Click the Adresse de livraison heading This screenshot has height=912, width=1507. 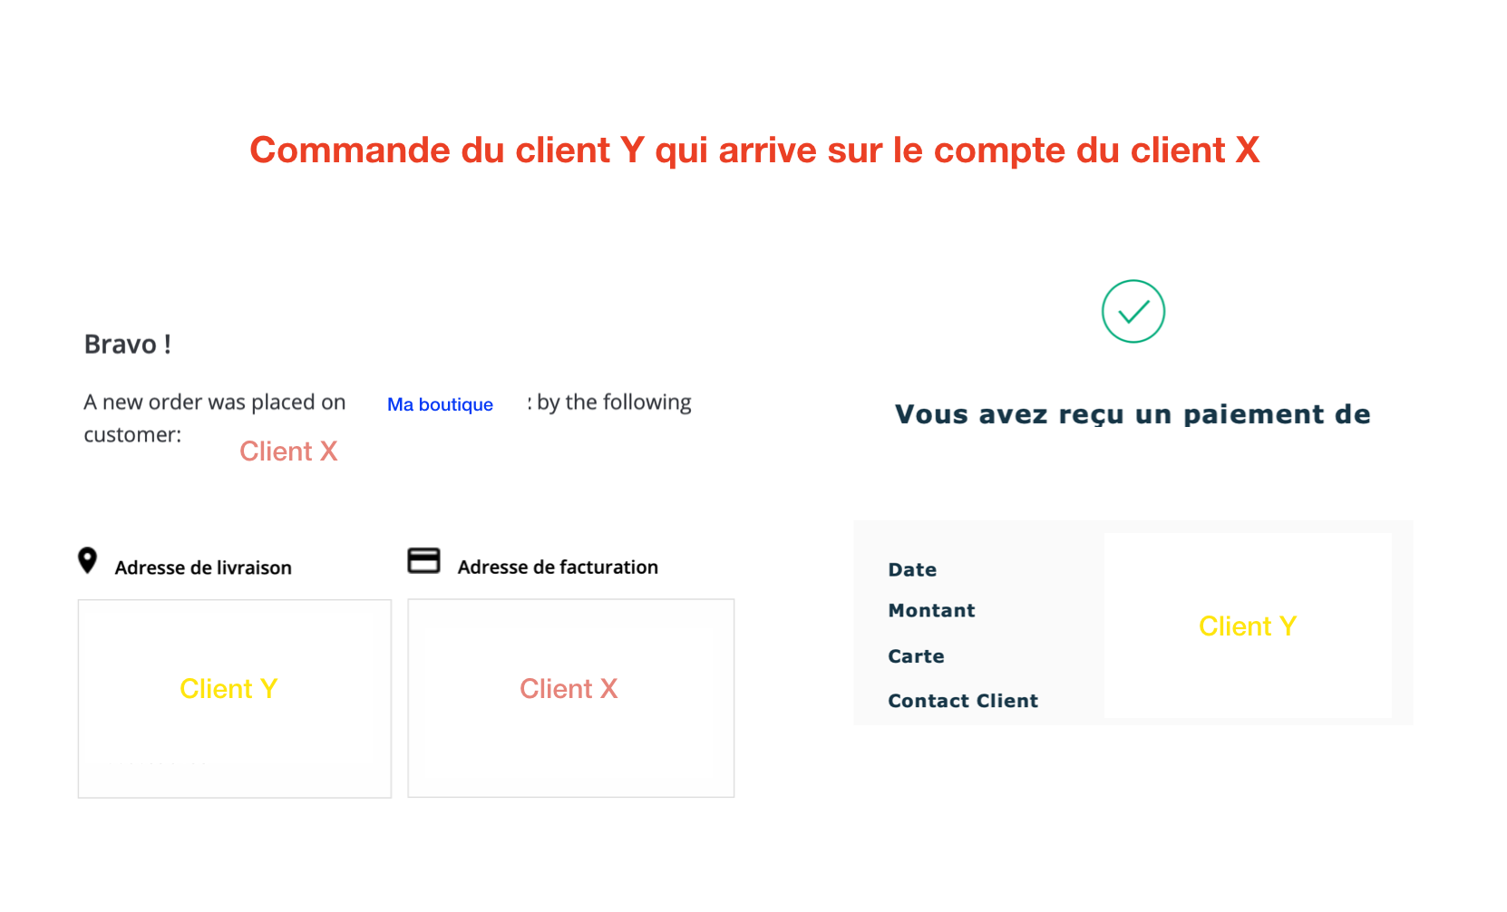[203, 568]
